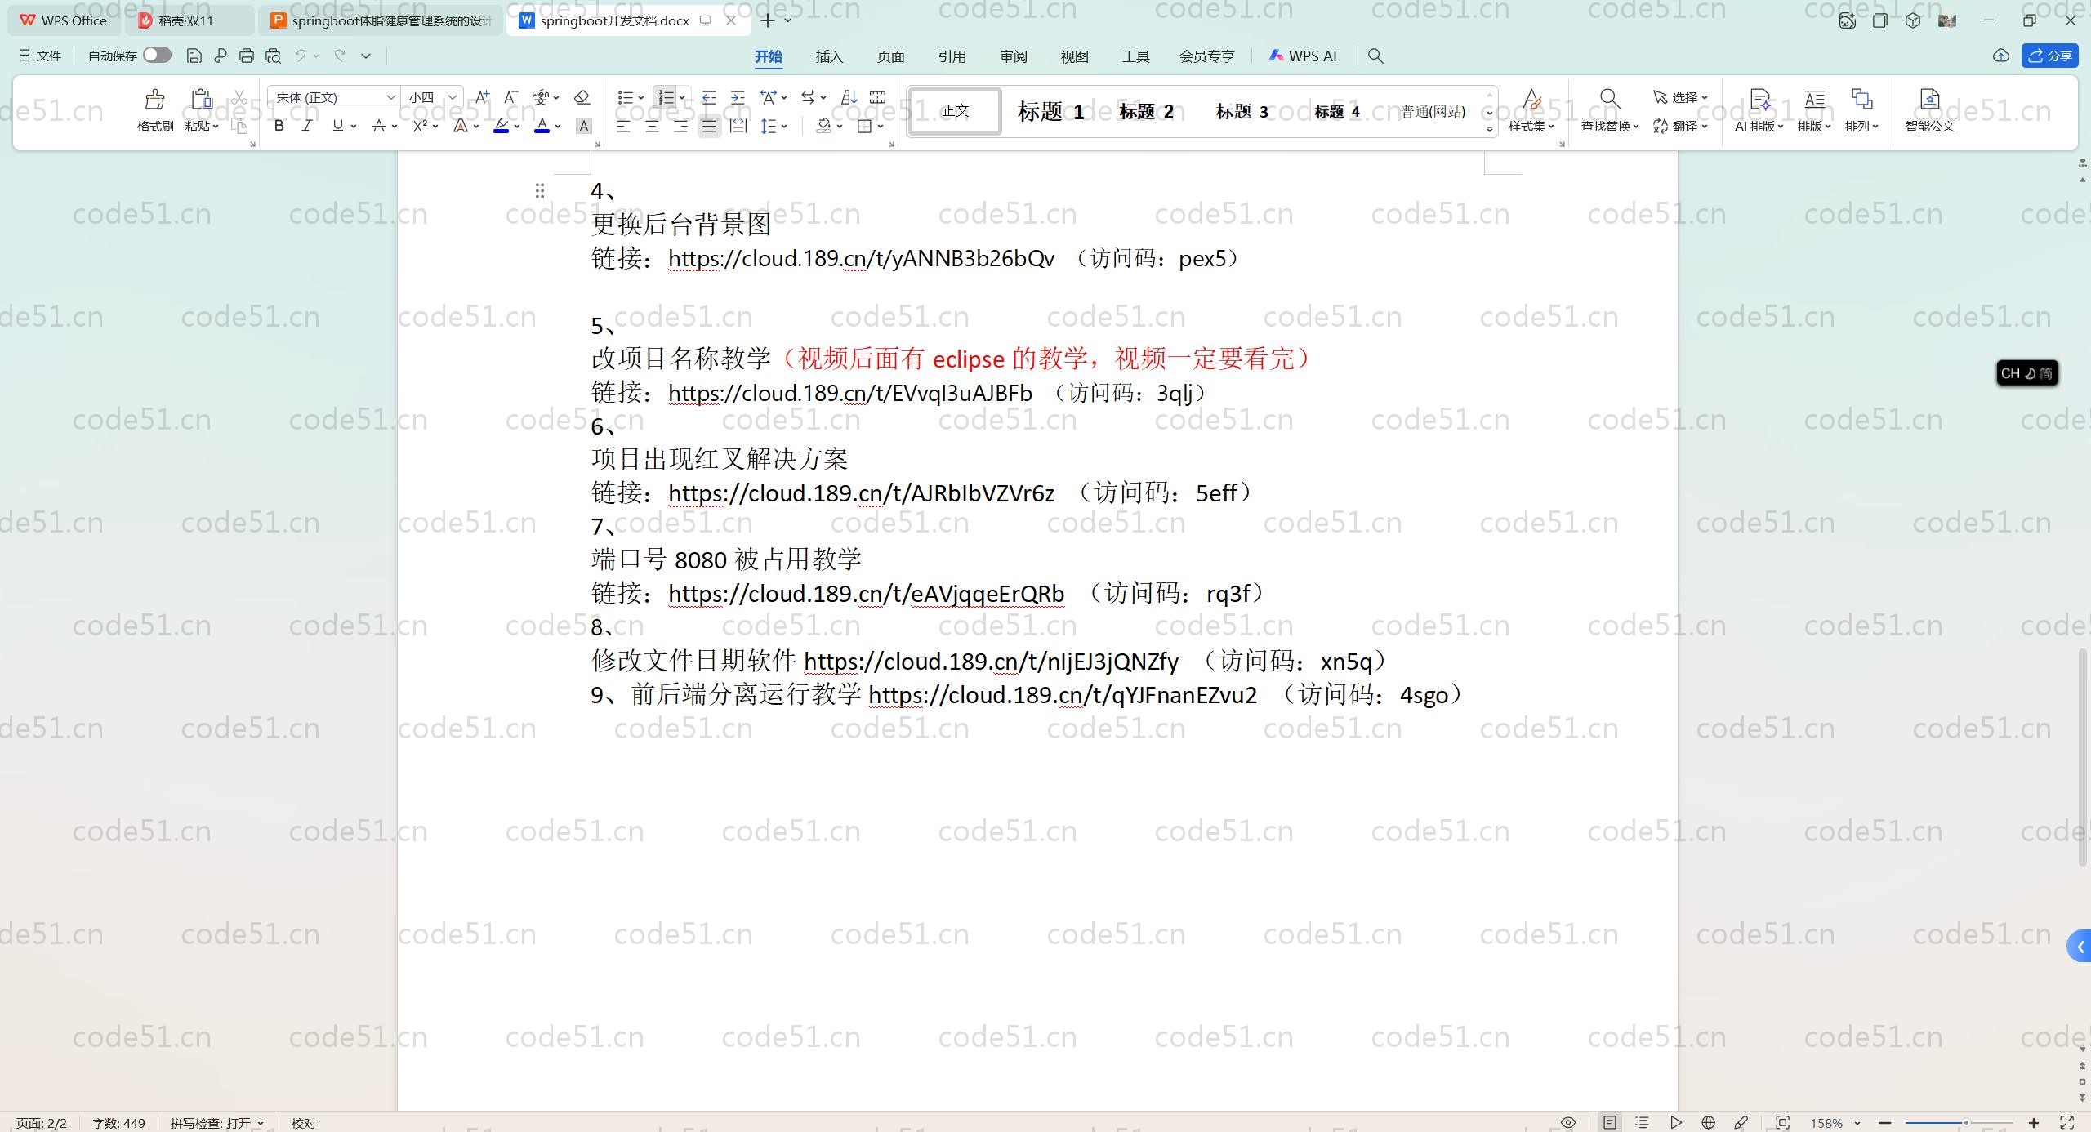This screenshot has height=1132, width=2091.
Task: Click the sort icon in paragraph group
Action: click(849, 97)
